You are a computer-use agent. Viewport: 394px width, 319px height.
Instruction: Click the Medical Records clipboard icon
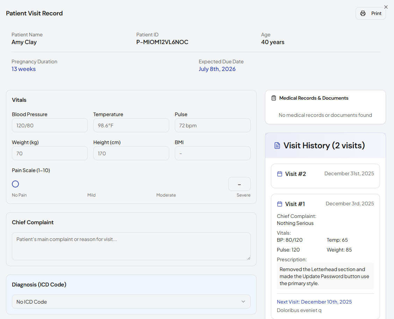pyautogui.click(x=274, y=98)
